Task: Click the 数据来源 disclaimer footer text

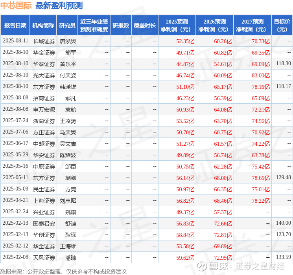Action: pos(63,271)
